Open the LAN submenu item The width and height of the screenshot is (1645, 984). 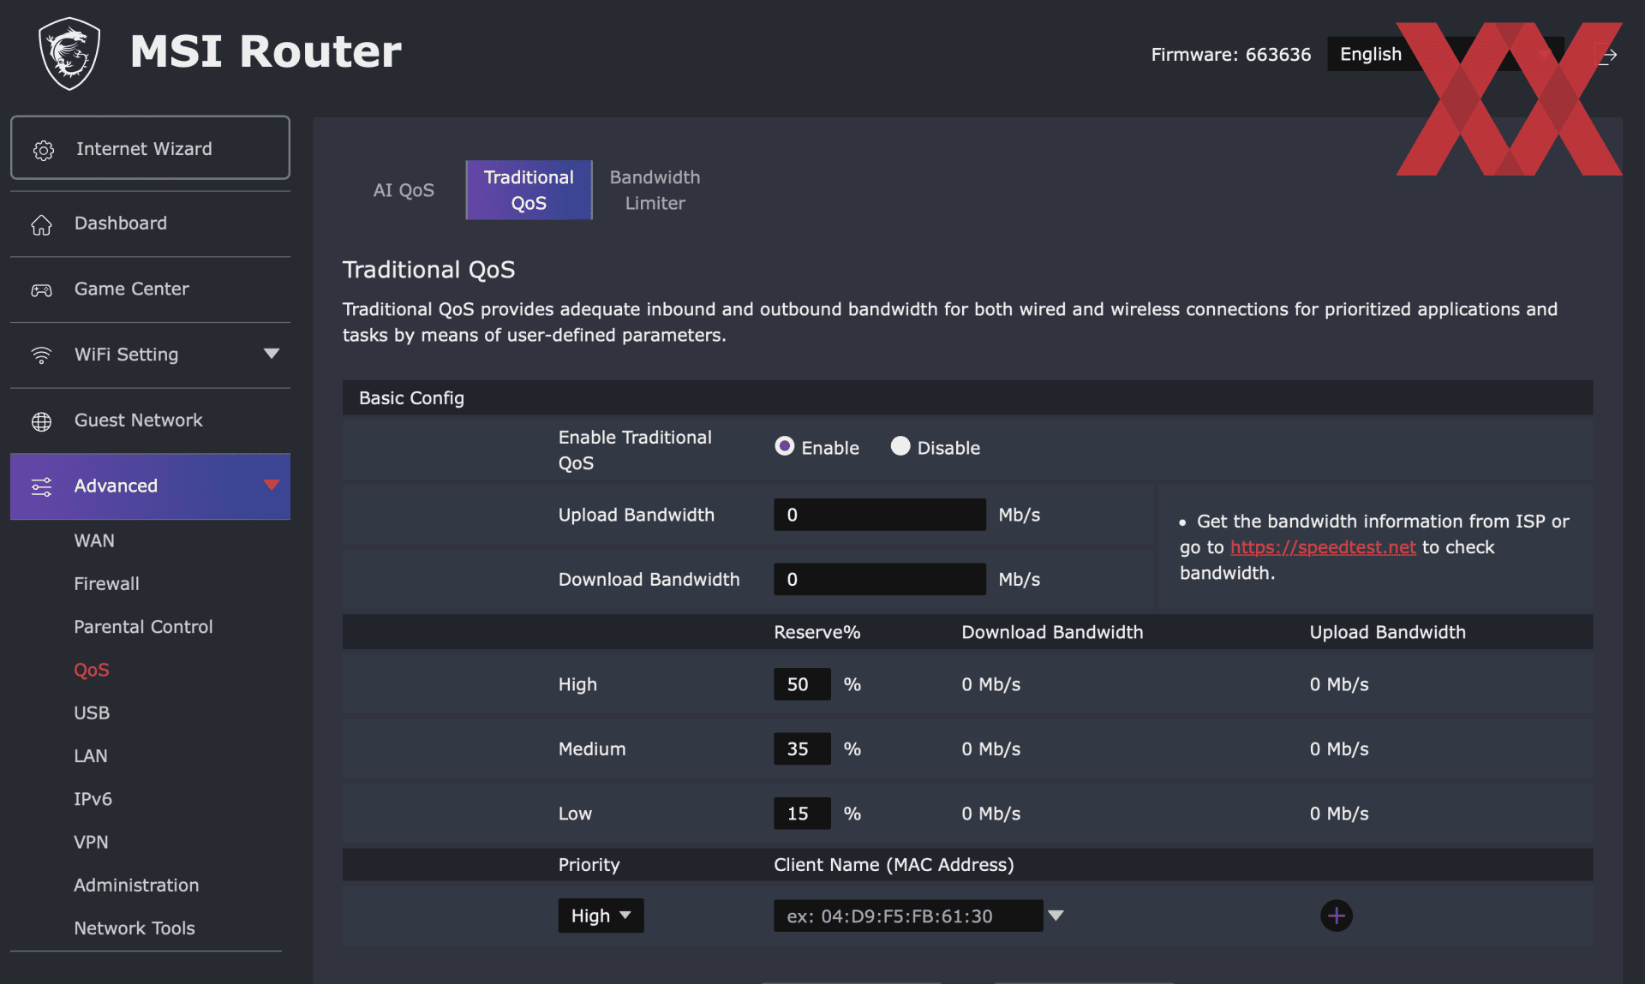(x=91, y=755)
